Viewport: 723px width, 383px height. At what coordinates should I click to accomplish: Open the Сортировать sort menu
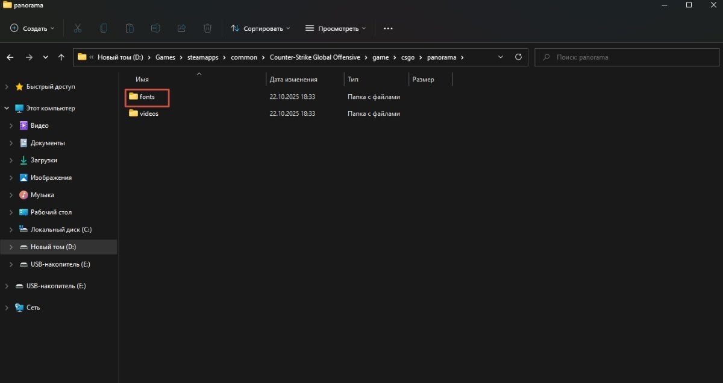coord(260,28)
